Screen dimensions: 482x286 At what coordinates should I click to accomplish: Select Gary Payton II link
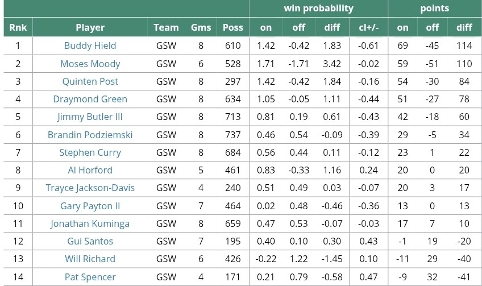click(x=90, y=206)
